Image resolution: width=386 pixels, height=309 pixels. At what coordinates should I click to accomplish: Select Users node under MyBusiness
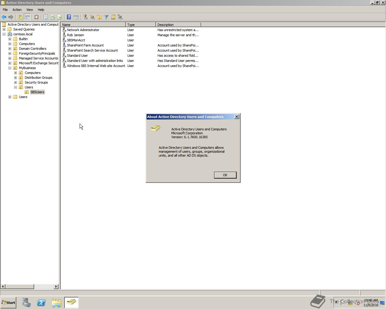(x=29, y=87)
